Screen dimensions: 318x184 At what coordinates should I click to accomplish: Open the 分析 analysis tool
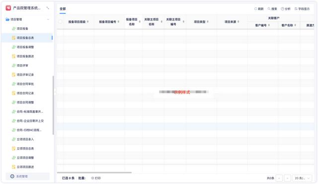tap(286, 9)
